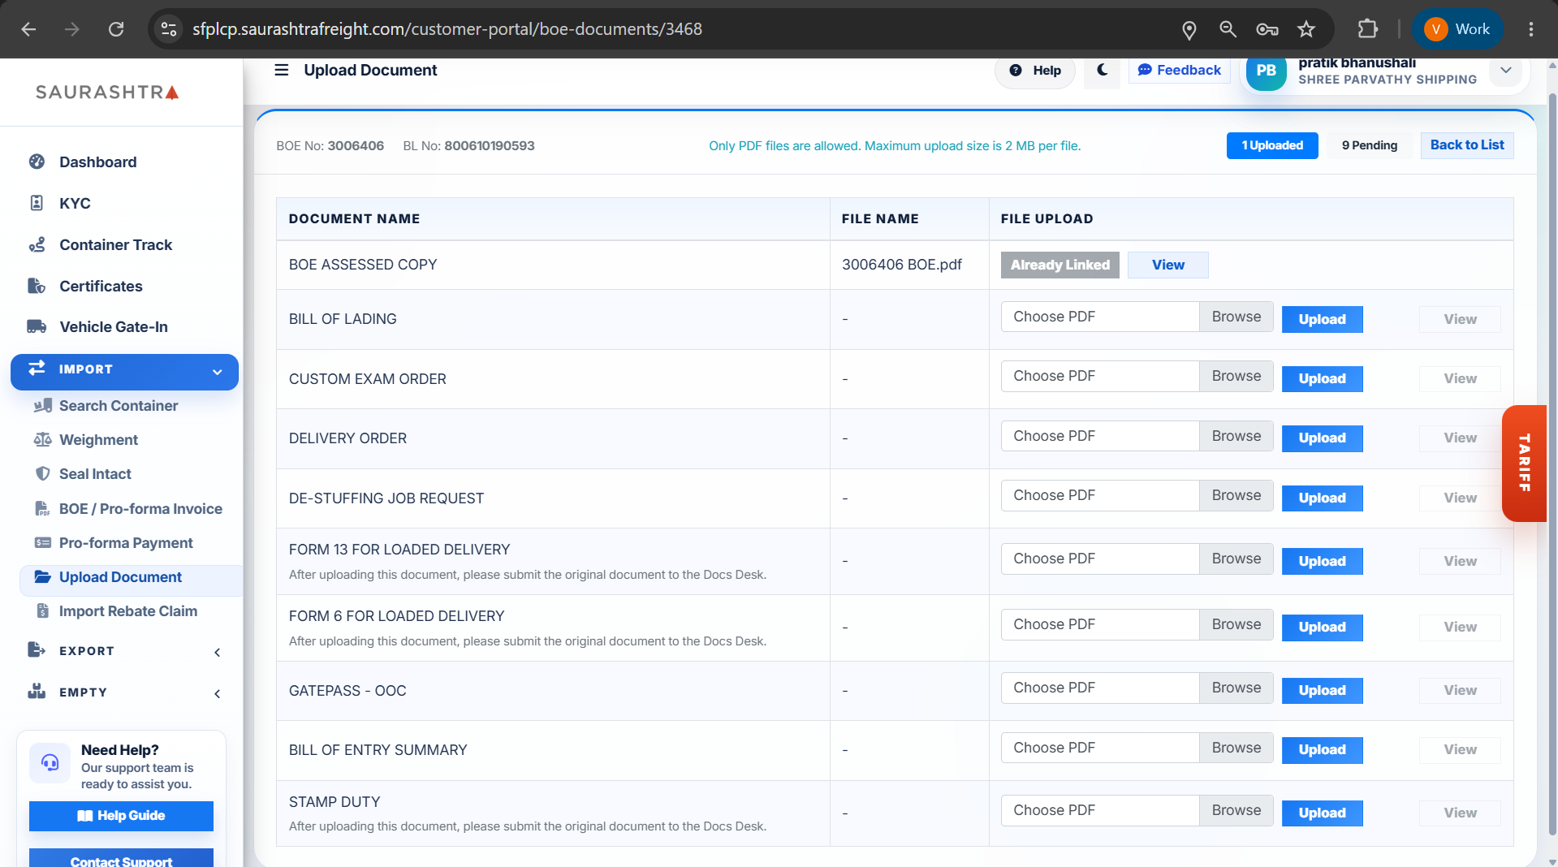Click Contact Support button

tap(121, 859)
